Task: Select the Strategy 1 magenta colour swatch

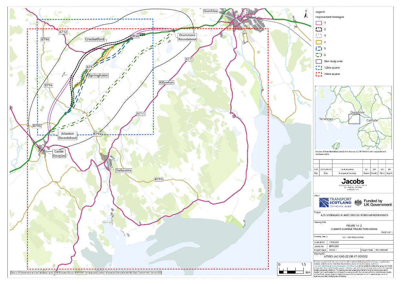Action: pos(319,23)
